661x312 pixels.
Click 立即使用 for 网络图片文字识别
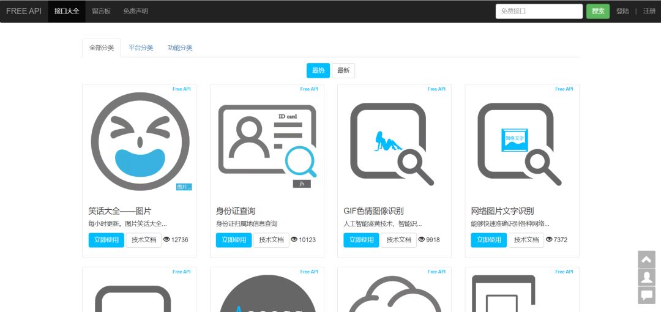coord(489,240)
